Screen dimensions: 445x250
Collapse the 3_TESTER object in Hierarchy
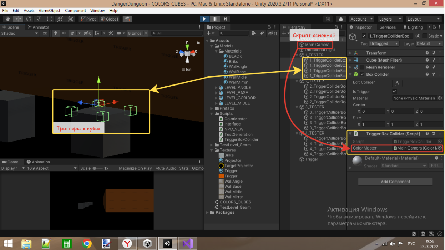297,107
